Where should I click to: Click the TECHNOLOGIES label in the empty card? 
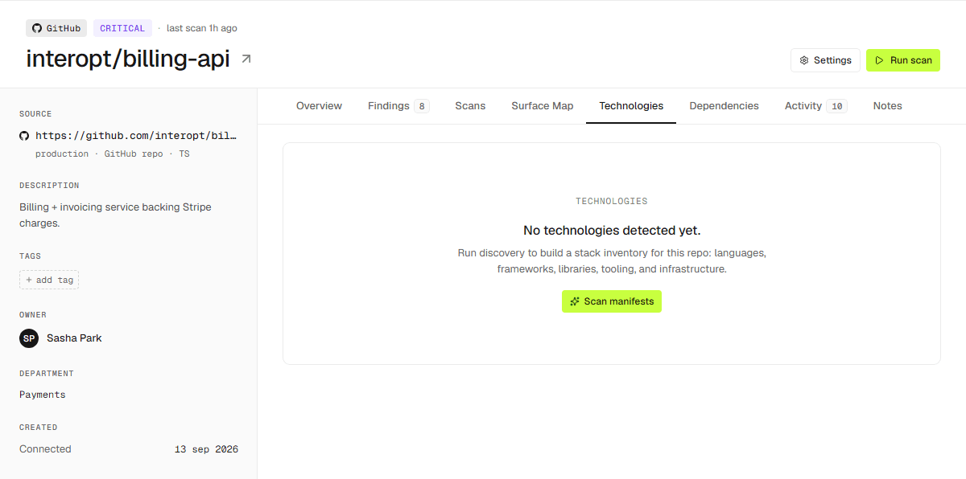click(x=612, y=202)
